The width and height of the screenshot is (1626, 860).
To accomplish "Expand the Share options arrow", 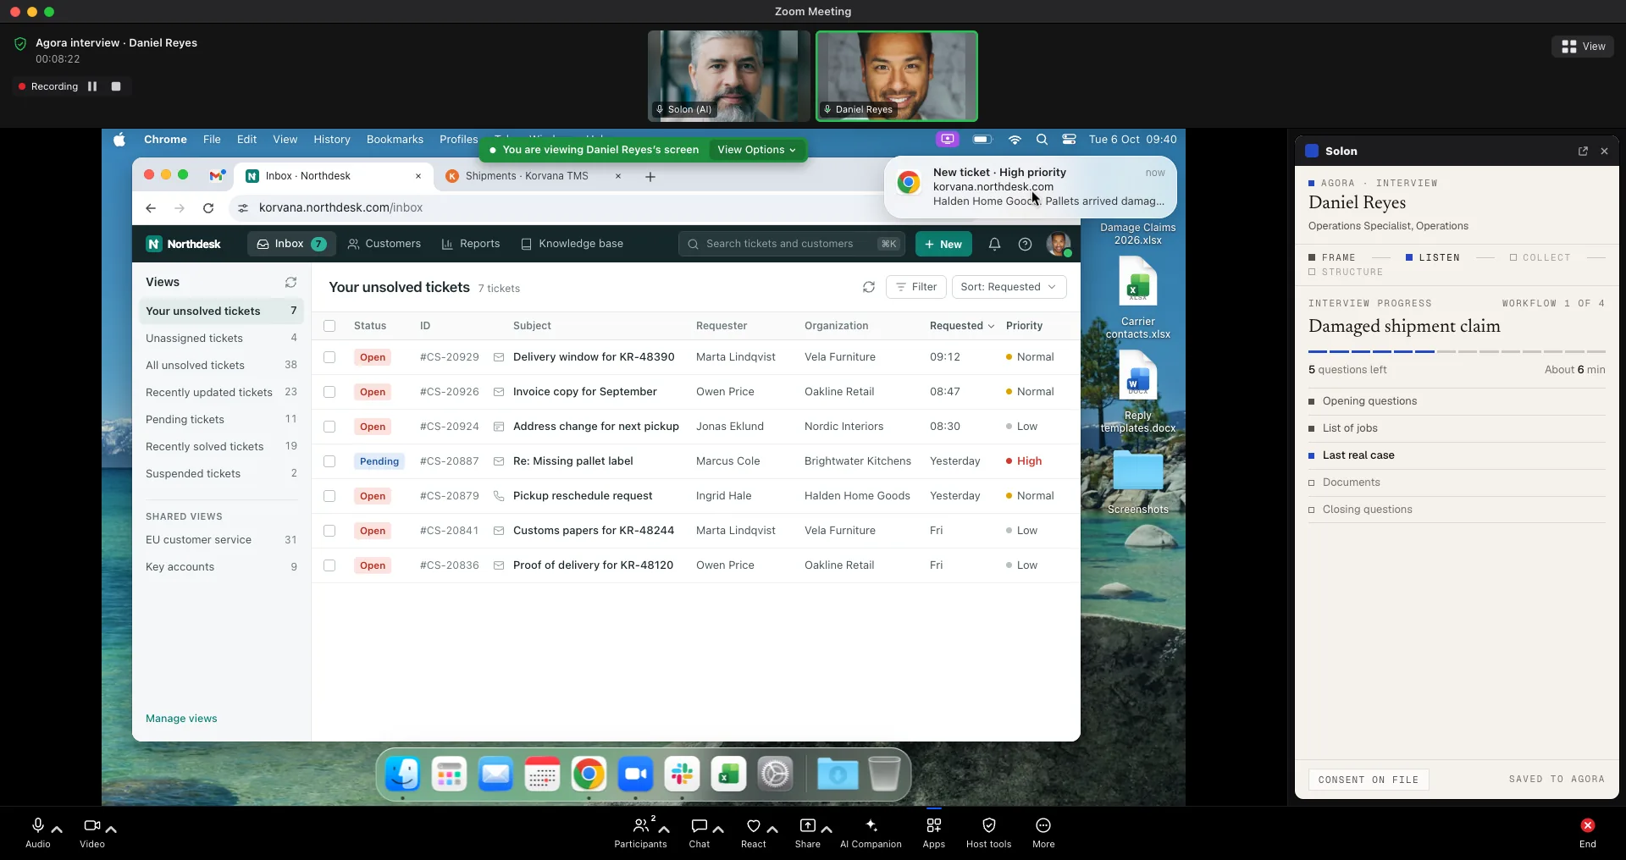I will pyautogui.click(x=827, y=830).
